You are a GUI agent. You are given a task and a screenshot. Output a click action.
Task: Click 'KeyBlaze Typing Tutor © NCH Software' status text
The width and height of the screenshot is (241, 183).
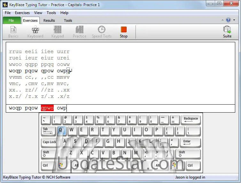[37, 177]
